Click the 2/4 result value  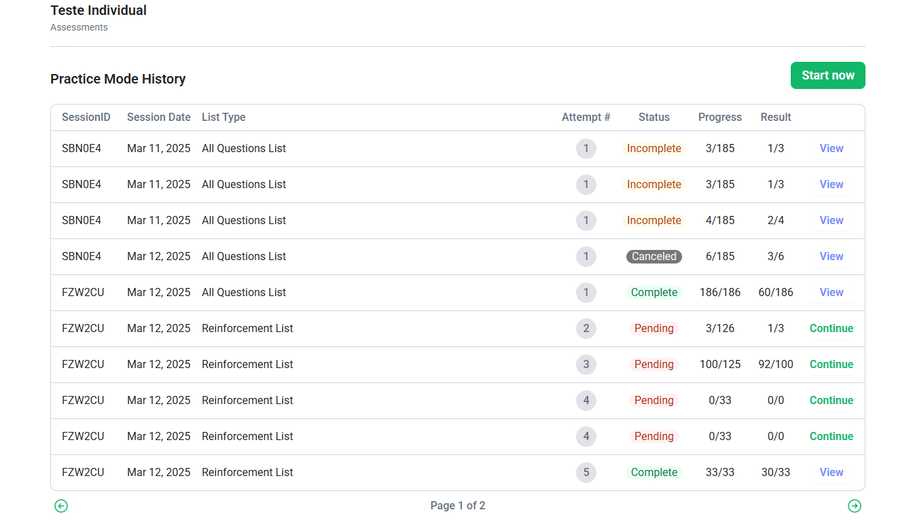[776, 221]
